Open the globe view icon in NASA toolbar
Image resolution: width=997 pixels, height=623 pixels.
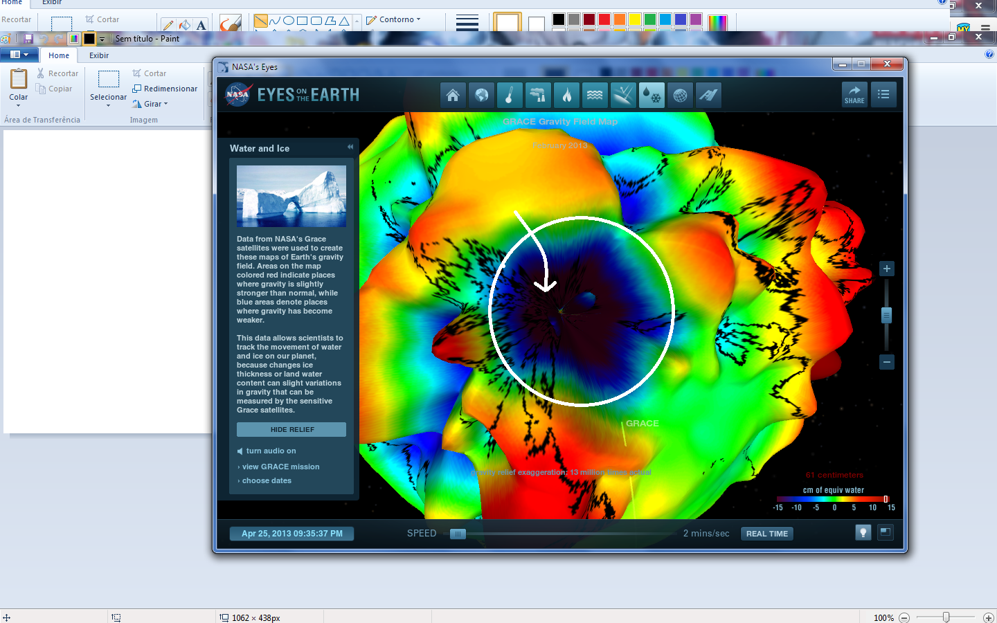481,96
